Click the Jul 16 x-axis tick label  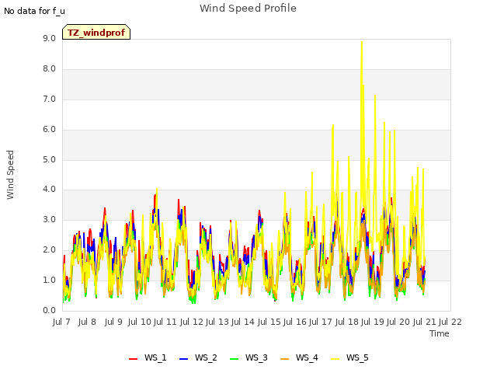click(295, 322)
